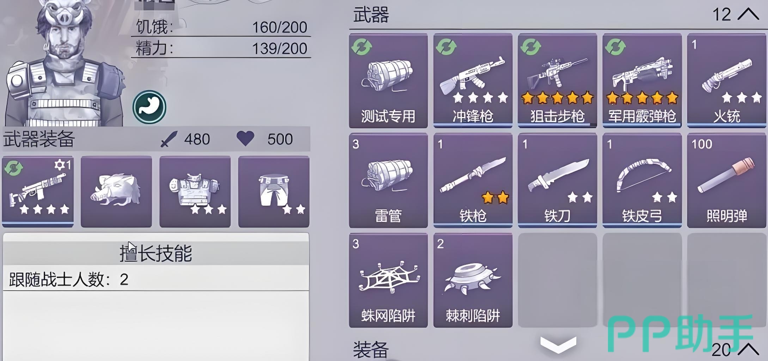Select the equipped boar mask helmet slot
The width and height of the screenshot is (768, 361).
[116, 191]
